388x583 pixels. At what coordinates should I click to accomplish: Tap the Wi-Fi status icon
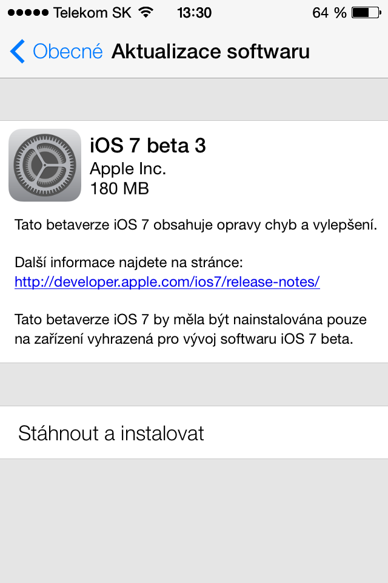[145, 12]
